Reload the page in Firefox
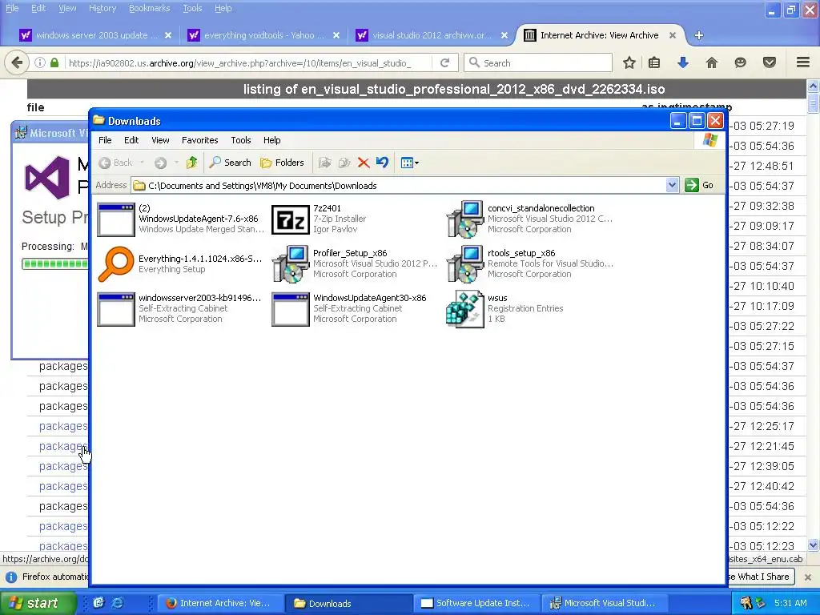This screenshot has height=615, width=820. coord(445,62)
